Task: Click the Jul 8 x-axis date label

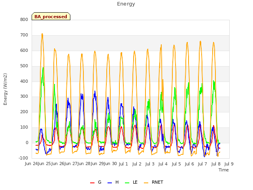Action: click(x=216, y=164)
